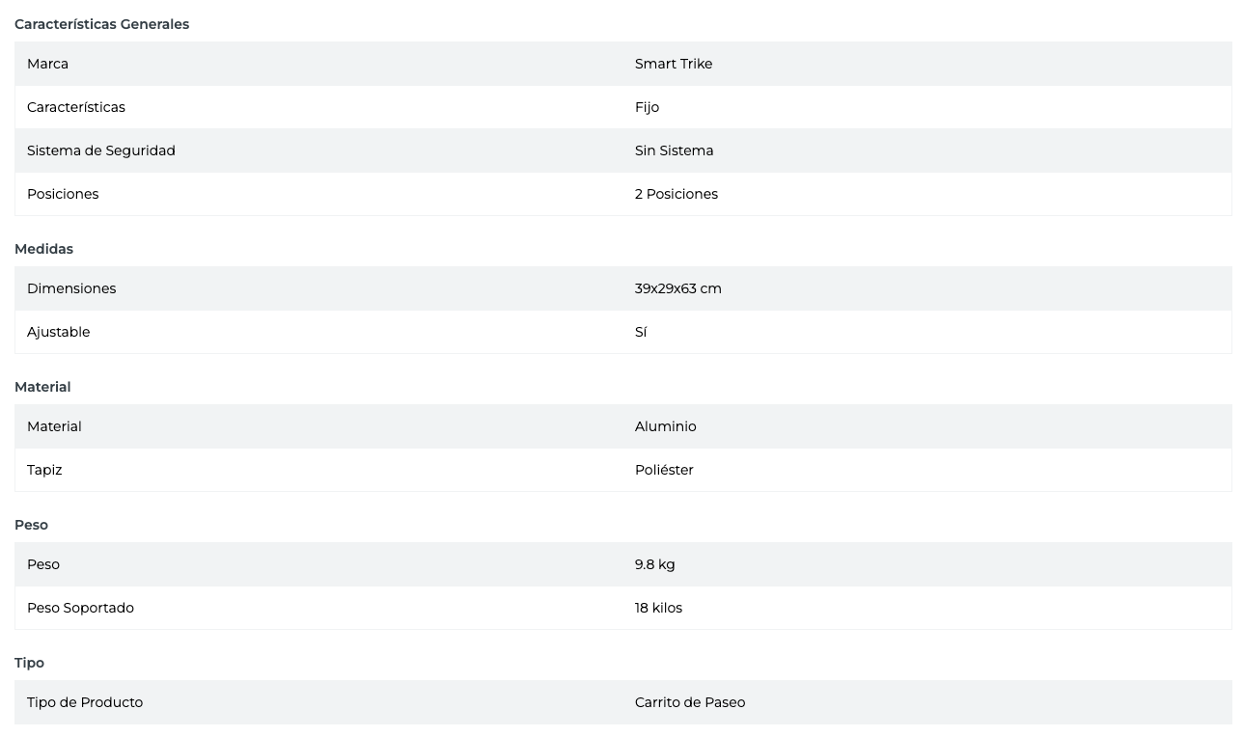The width and height of the screenshot is (1243, 737).
Task: Click the Tapiz row label
Action: pyautogui.click(x=44, y=470)
